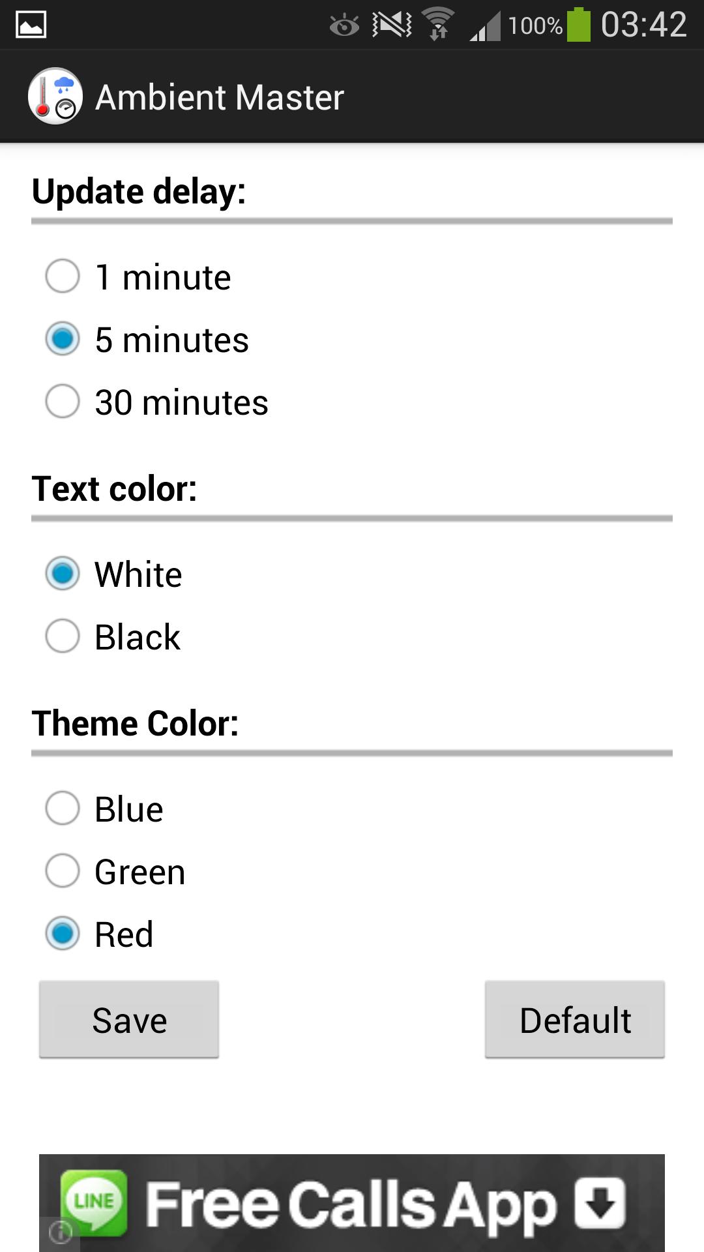
Task: Open the LINE Free Calls App banner
Action: point(352,1203)
